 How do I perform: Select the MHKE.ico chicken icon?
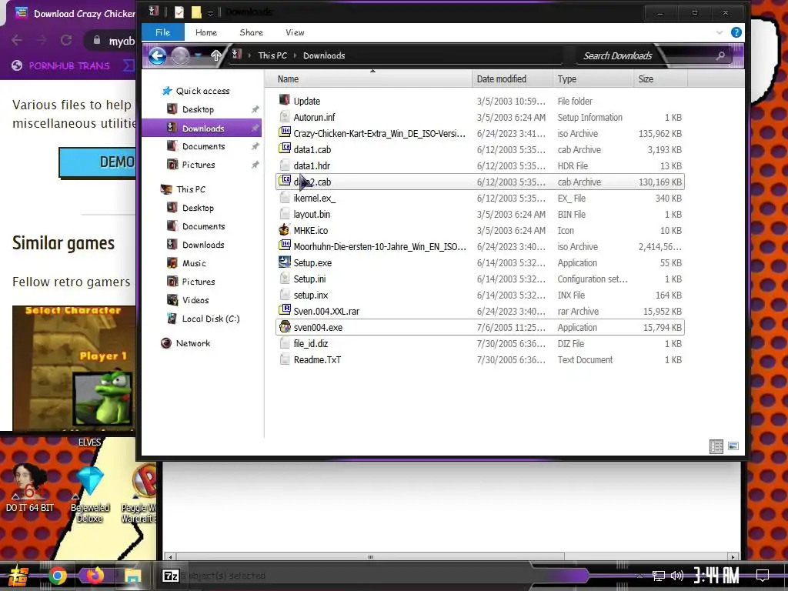click(x=285, y=229)
